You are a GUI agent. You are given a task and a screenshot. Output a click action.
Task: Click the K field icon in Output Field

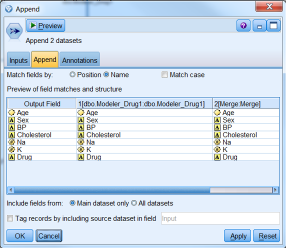[11, 149]
